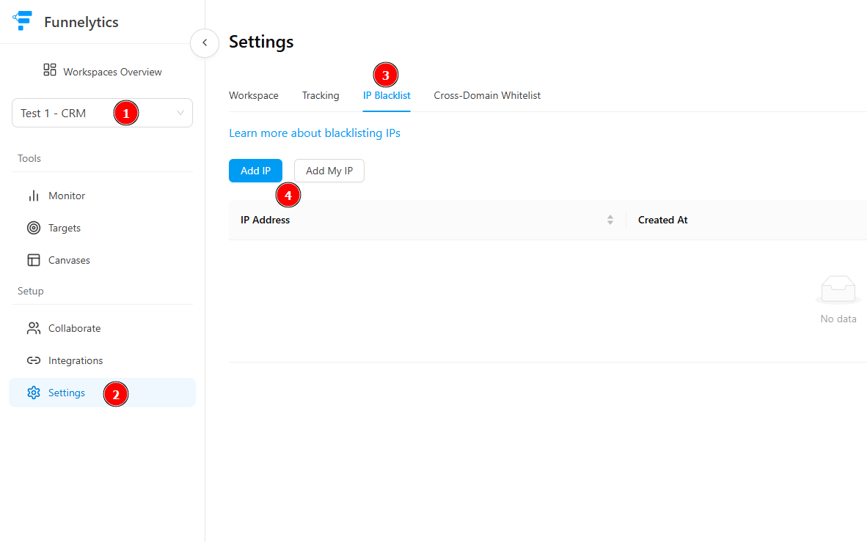Click the Settings page heading
The image size is (867, 542).
261,42
